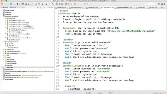Open the Run button dropdown arrow

coord(44,4)
